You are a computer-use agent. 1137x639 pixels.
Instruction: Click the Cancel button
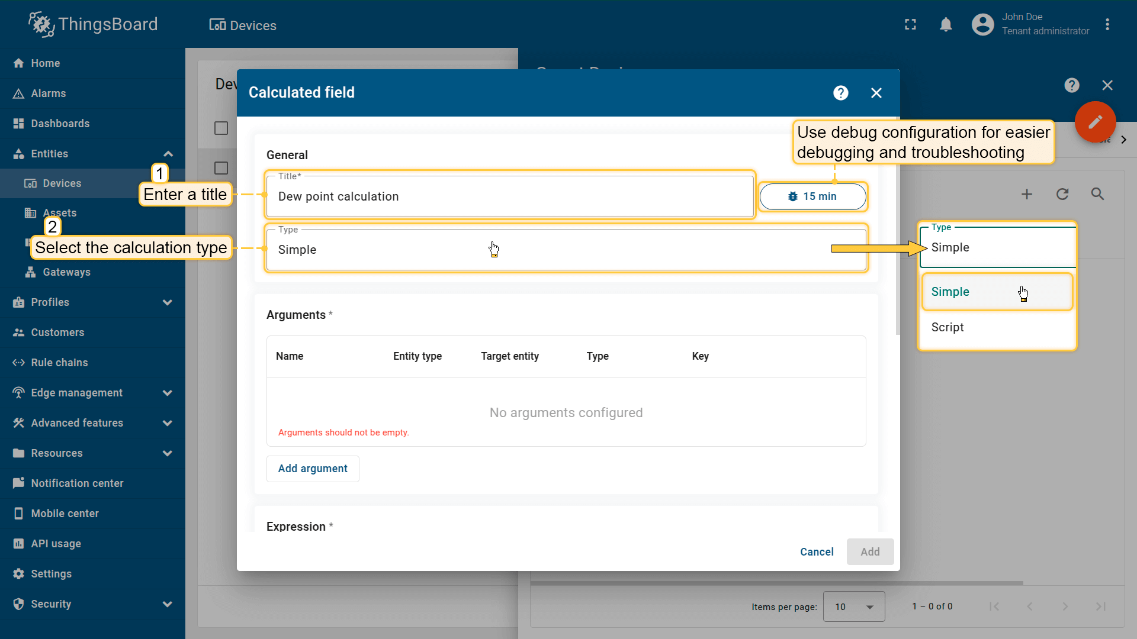click(817, 552)
